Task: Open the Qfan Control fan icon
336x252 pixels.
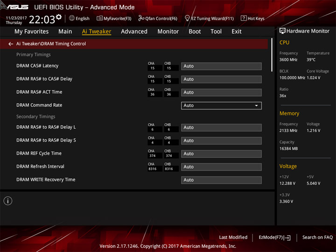Action: pos(141,18)
